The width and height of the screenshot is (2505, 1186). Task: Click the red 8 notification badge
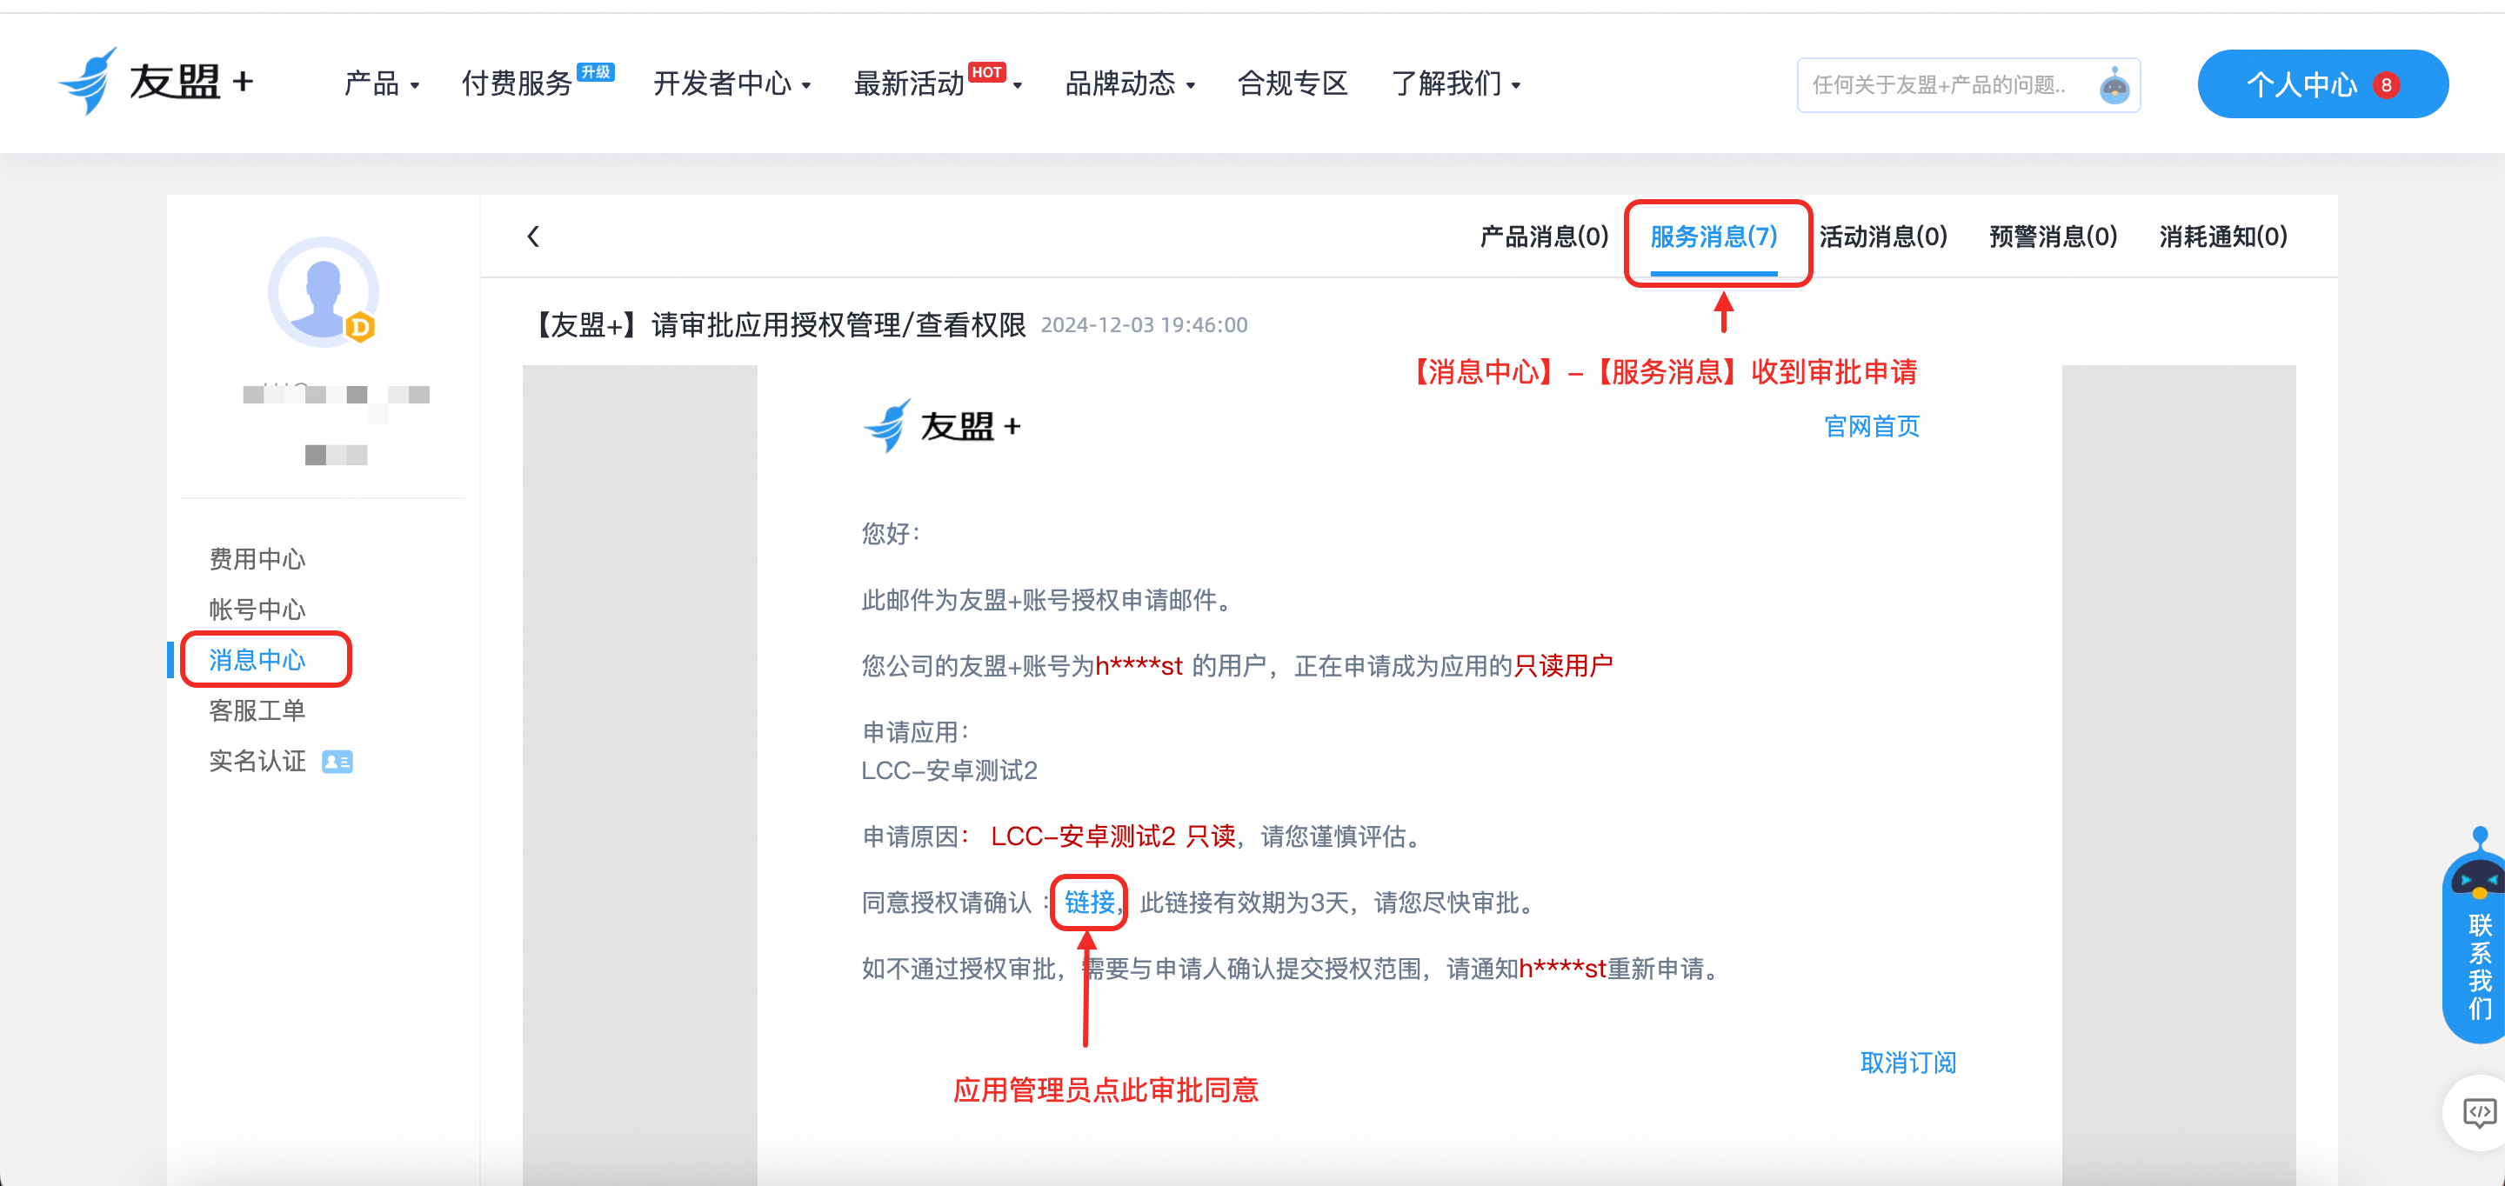[x=2385, y=84]
